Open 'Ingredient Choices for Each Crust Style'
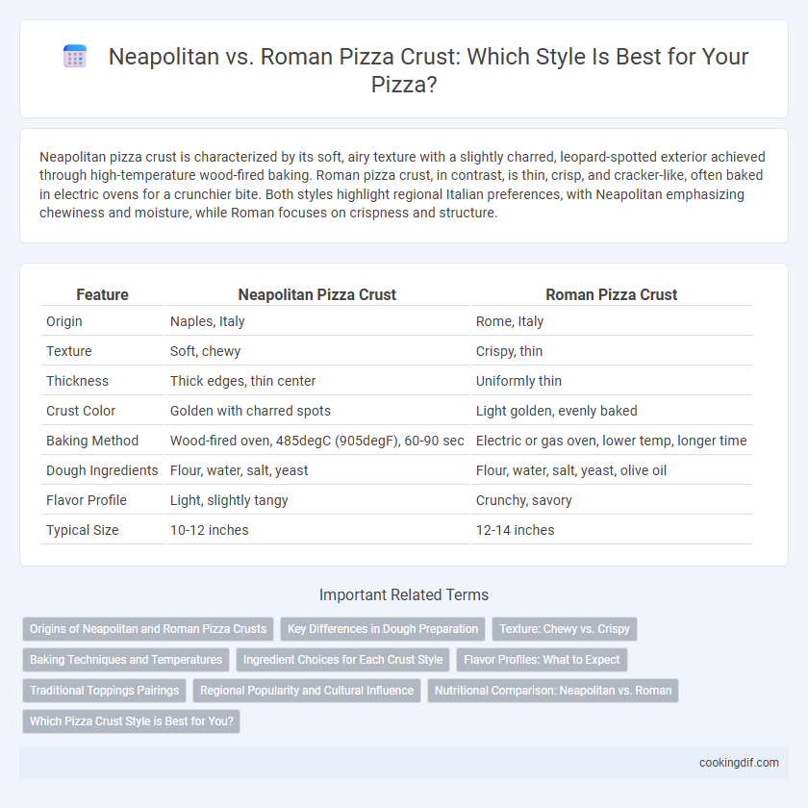Viewport: 808px width, 808px height. click(x=342, y=660)
